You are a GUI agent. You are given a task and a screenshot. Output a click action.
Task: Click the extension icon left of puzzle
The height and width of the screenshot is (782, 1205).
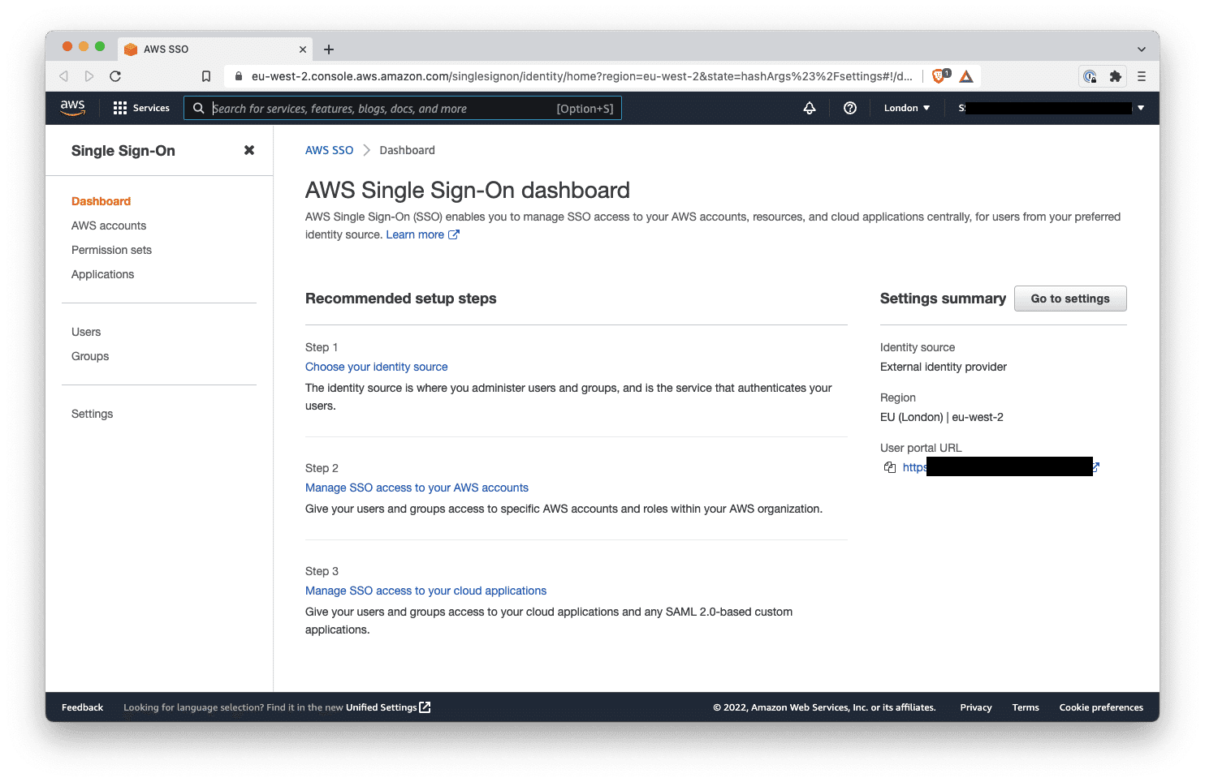[x=1090, y=76]
